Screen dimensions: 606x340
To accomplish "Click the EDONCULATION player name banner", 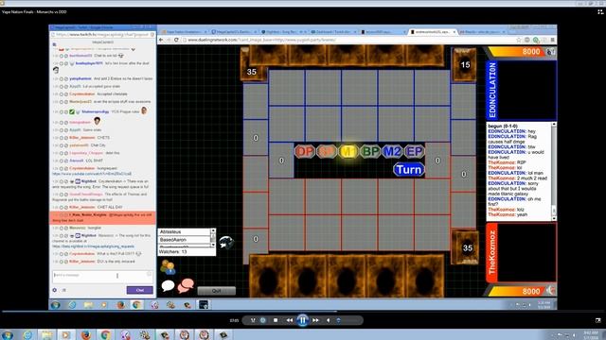I will pyautogui.click(x=492, y=91).
